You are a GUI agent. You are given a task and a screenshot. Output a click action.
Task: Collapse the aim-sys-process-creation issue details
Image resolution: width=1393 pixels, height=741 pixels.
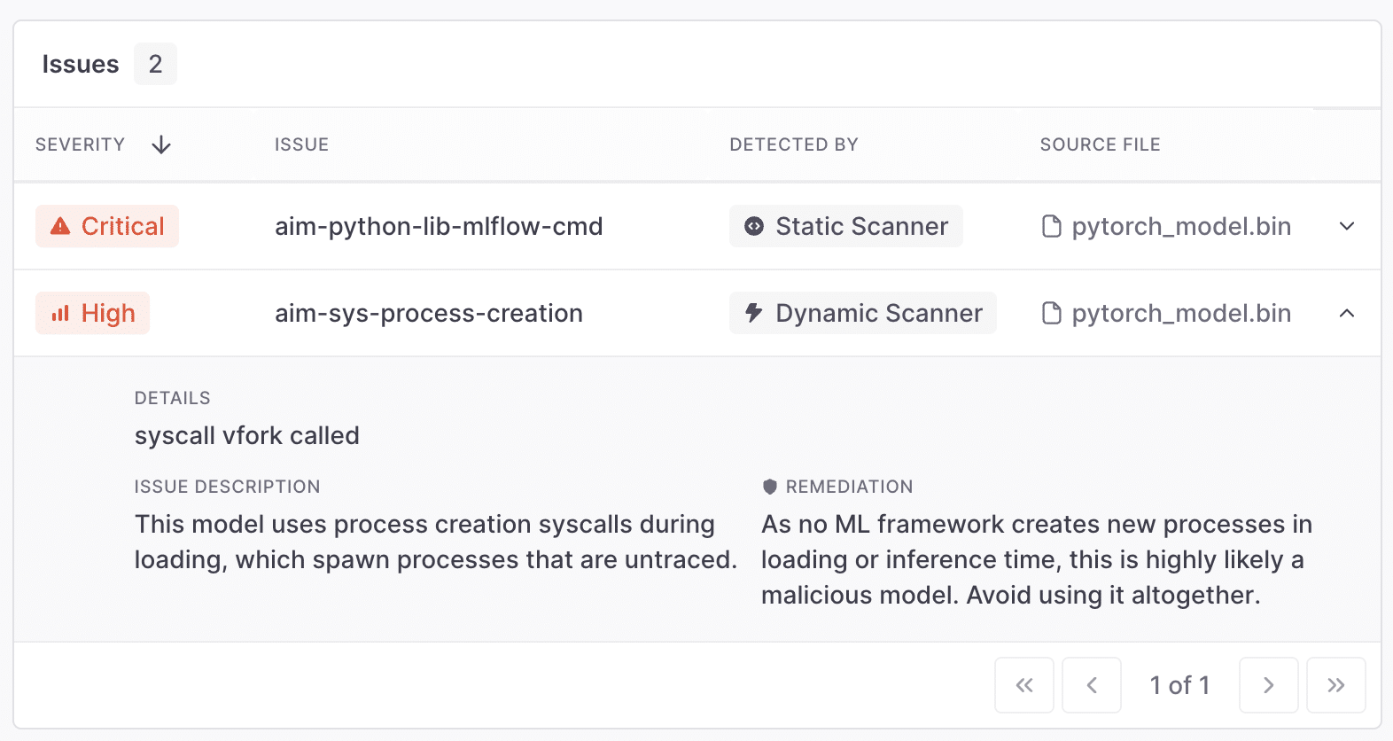click(1347, 313)
